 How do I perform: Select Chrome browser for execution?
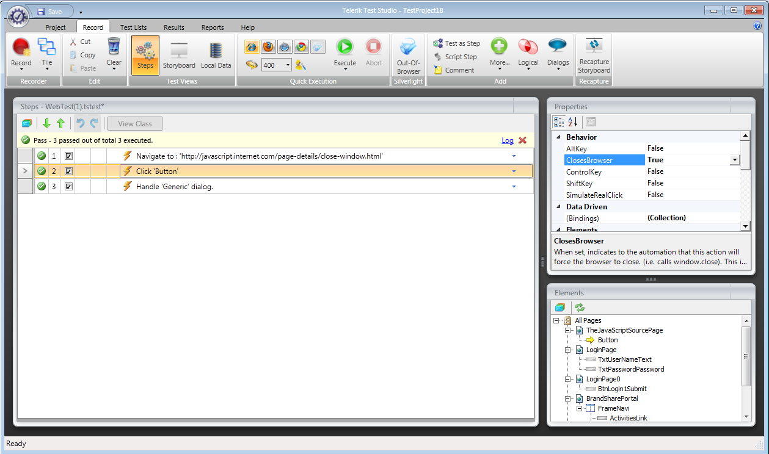(301, 47)
